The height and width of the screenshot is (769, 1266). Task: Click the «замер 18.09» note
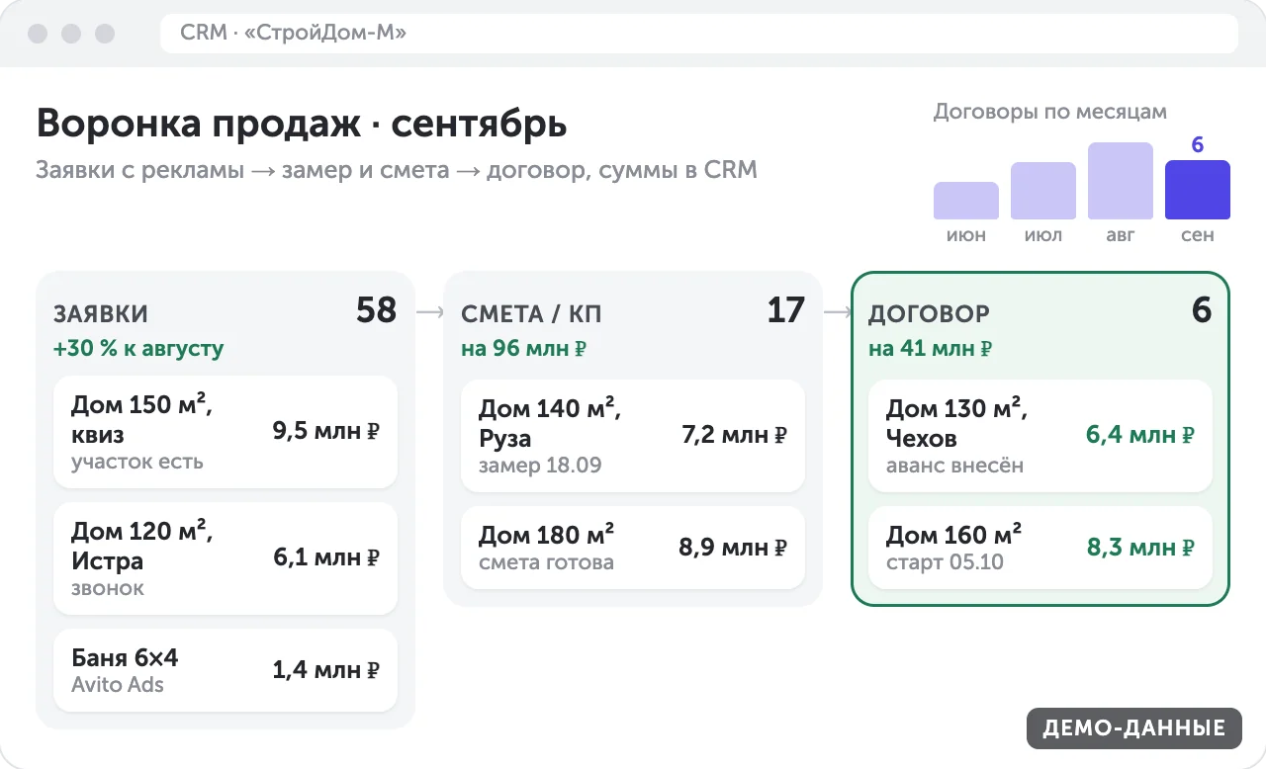(x=540, y=465)
